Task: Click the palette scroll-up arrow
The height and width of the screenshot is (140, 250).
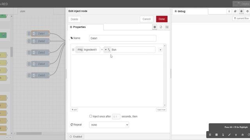Action: tap(11, 16)
